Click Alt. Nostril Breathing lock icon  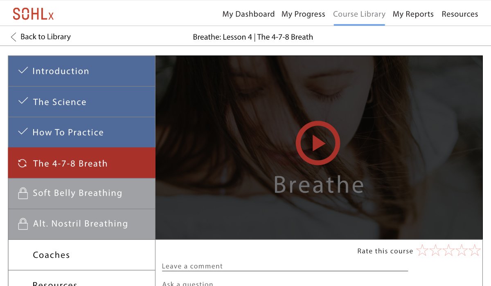[23, 224]
